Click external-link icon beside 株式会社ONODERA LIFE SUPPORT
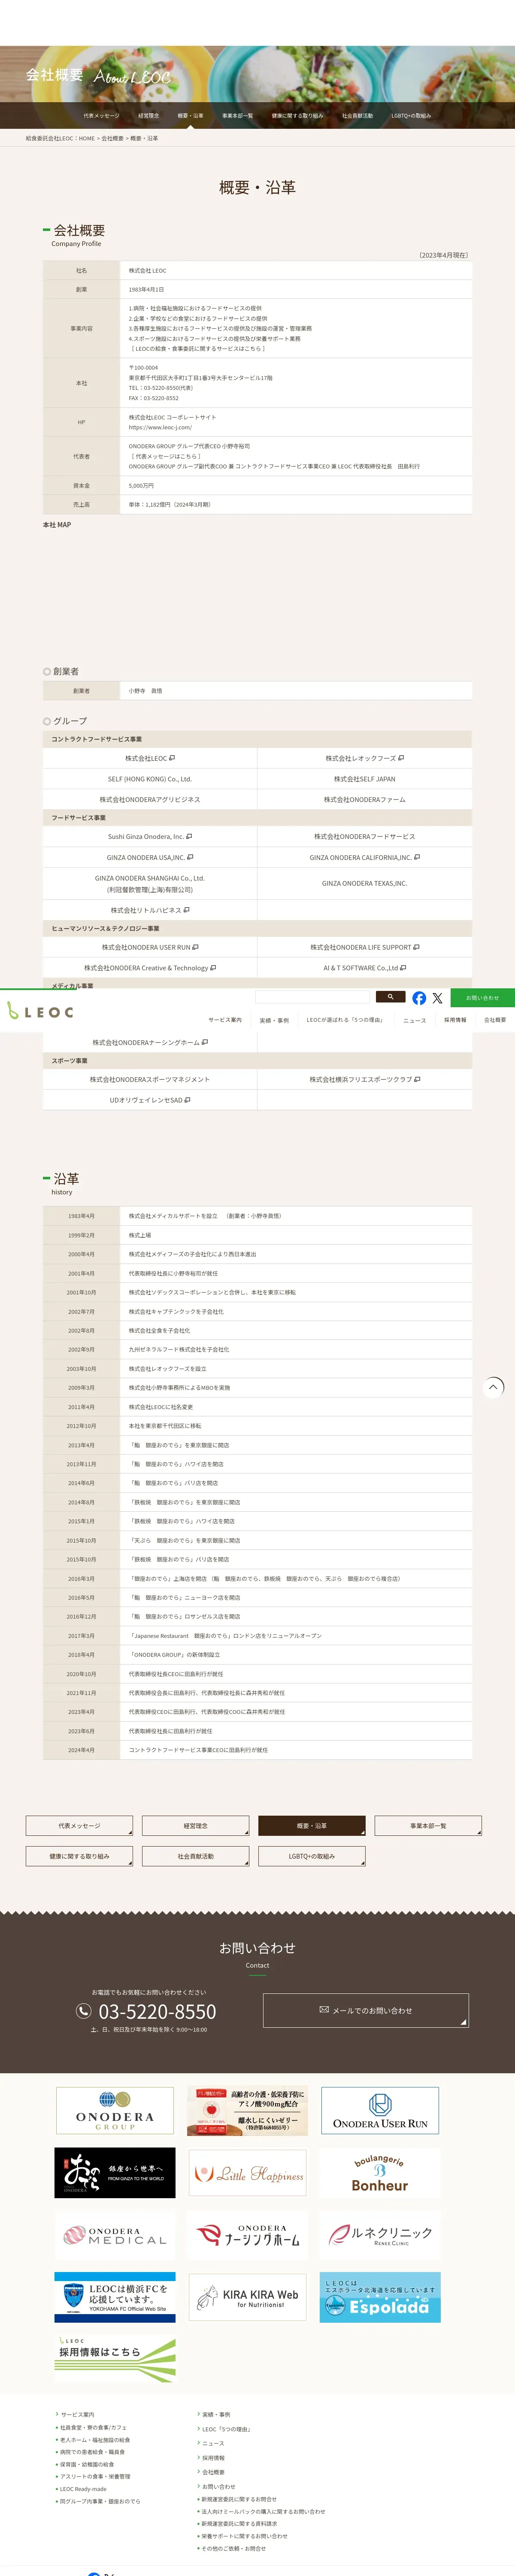Viewport: 515px width, 2576px height. (x=416, y=947)
